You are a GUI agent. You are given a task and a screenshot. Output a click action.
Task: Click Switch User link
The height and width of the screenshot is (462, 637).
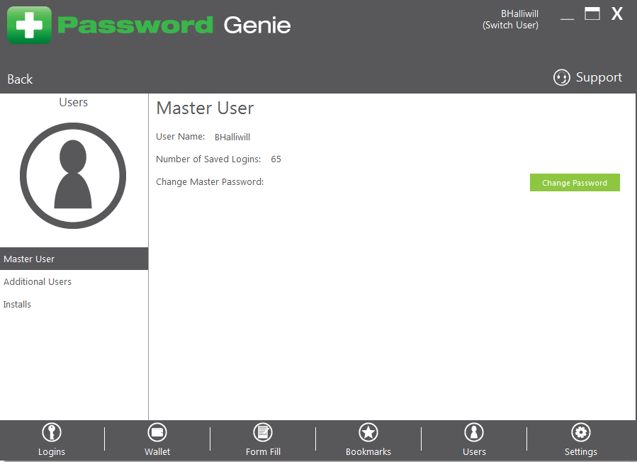point(510,26)
